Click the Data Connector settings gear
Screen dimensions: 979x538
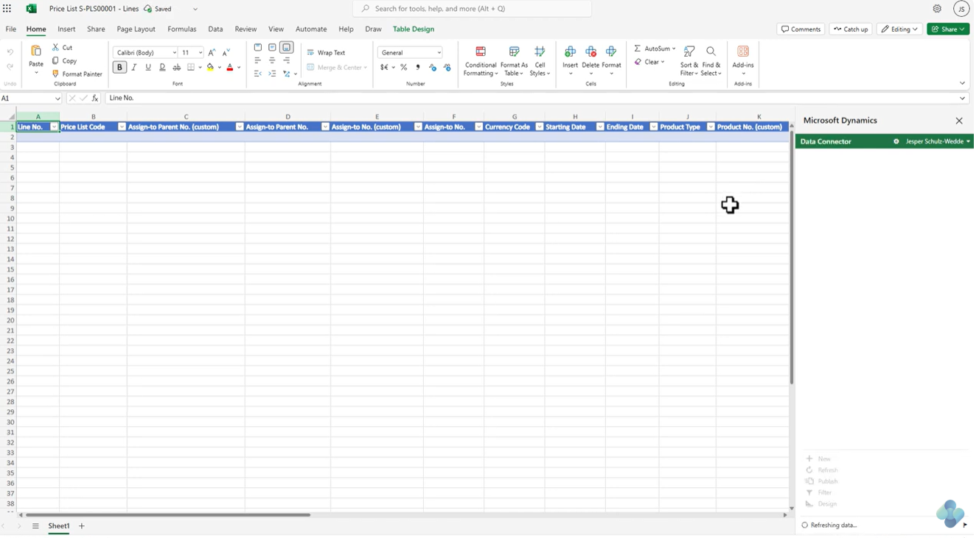[896, 141]
